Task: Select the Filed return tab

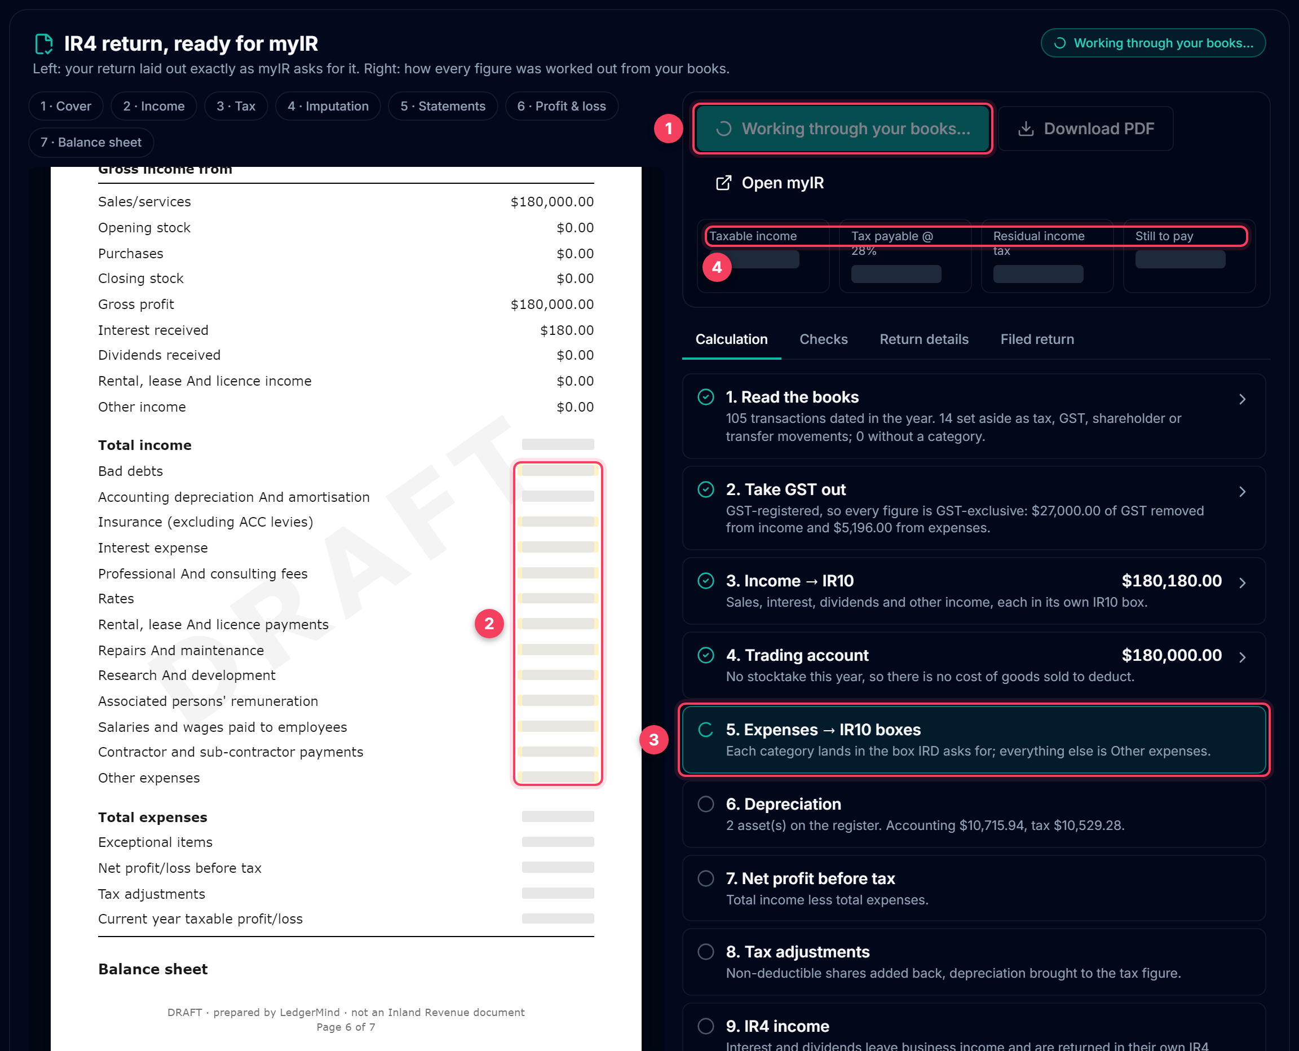Action: [x=1037, y=339]
